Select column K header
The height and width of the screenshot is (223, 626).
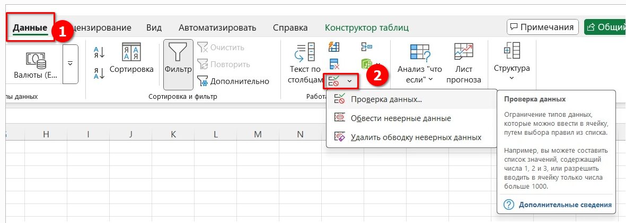tap(173, 134)
